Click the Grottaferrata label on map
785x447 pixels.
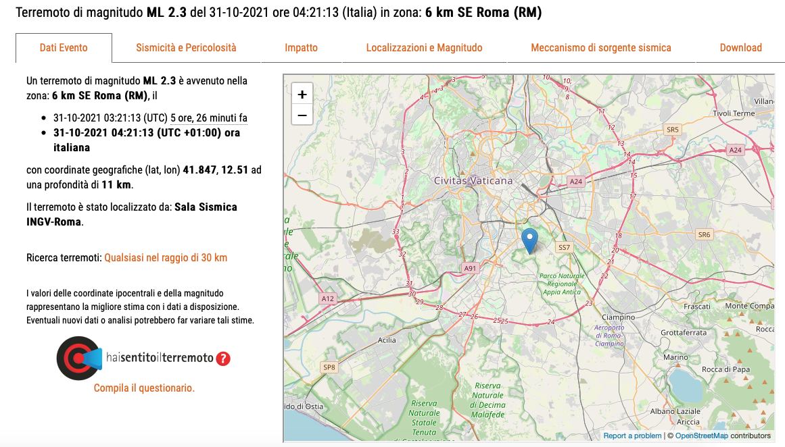pyautogui.click(x=684, y=332)
